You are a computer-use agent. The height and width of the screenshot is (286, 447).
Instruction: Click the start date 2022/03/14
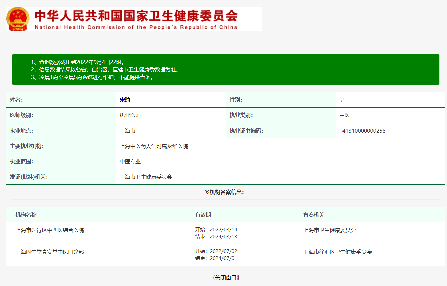point(223,230)
